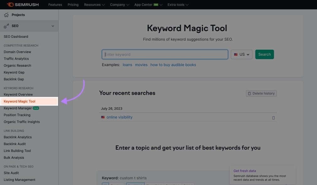Click the delete icon beside the online visibility search

(x=273, y=117)
